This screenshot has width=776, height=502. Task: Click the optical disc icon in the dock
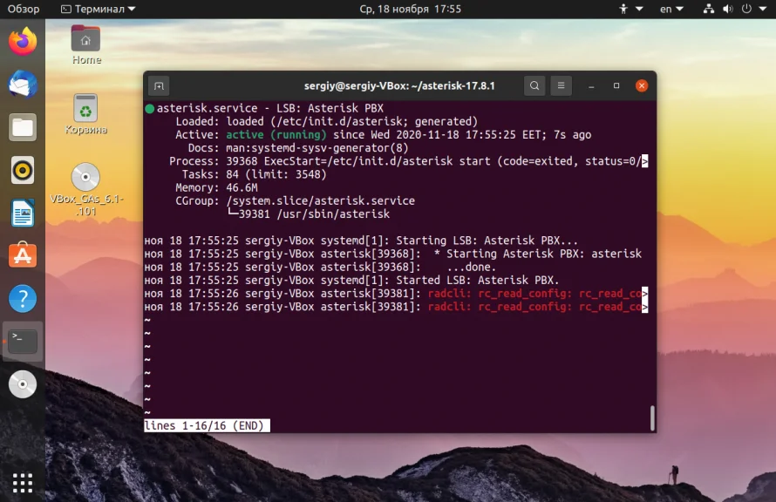(23, 384)
